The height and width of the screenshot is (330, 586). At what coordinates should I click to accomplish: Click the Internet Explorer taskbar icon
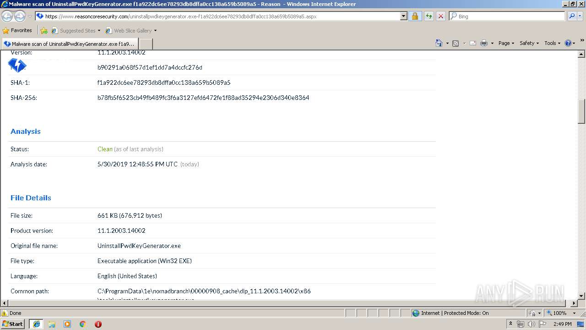click(x=36, y=324)
